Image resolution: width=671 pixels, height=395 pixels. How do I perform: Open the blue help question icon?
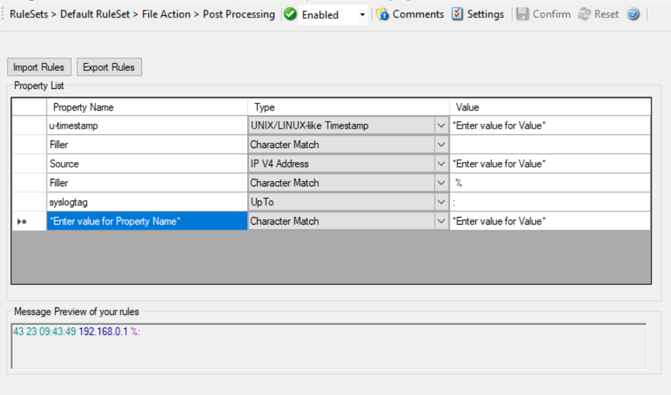[x=633, y=15]
